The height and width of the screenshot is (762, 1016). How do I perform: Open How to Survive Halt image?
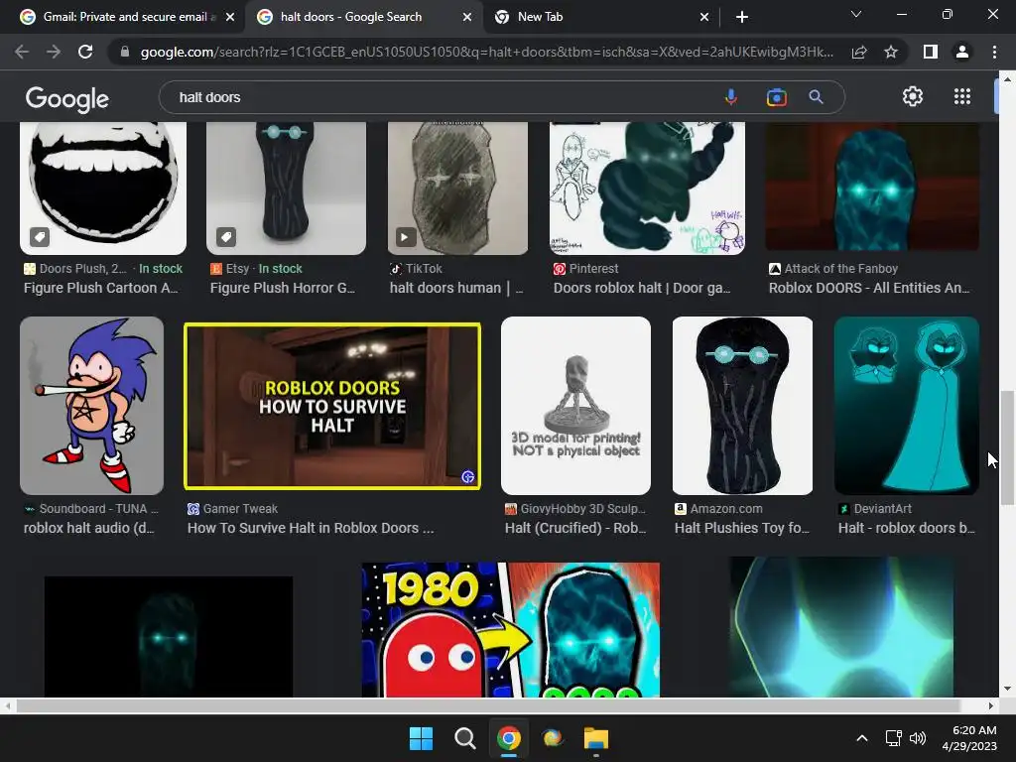pos(332,406)
